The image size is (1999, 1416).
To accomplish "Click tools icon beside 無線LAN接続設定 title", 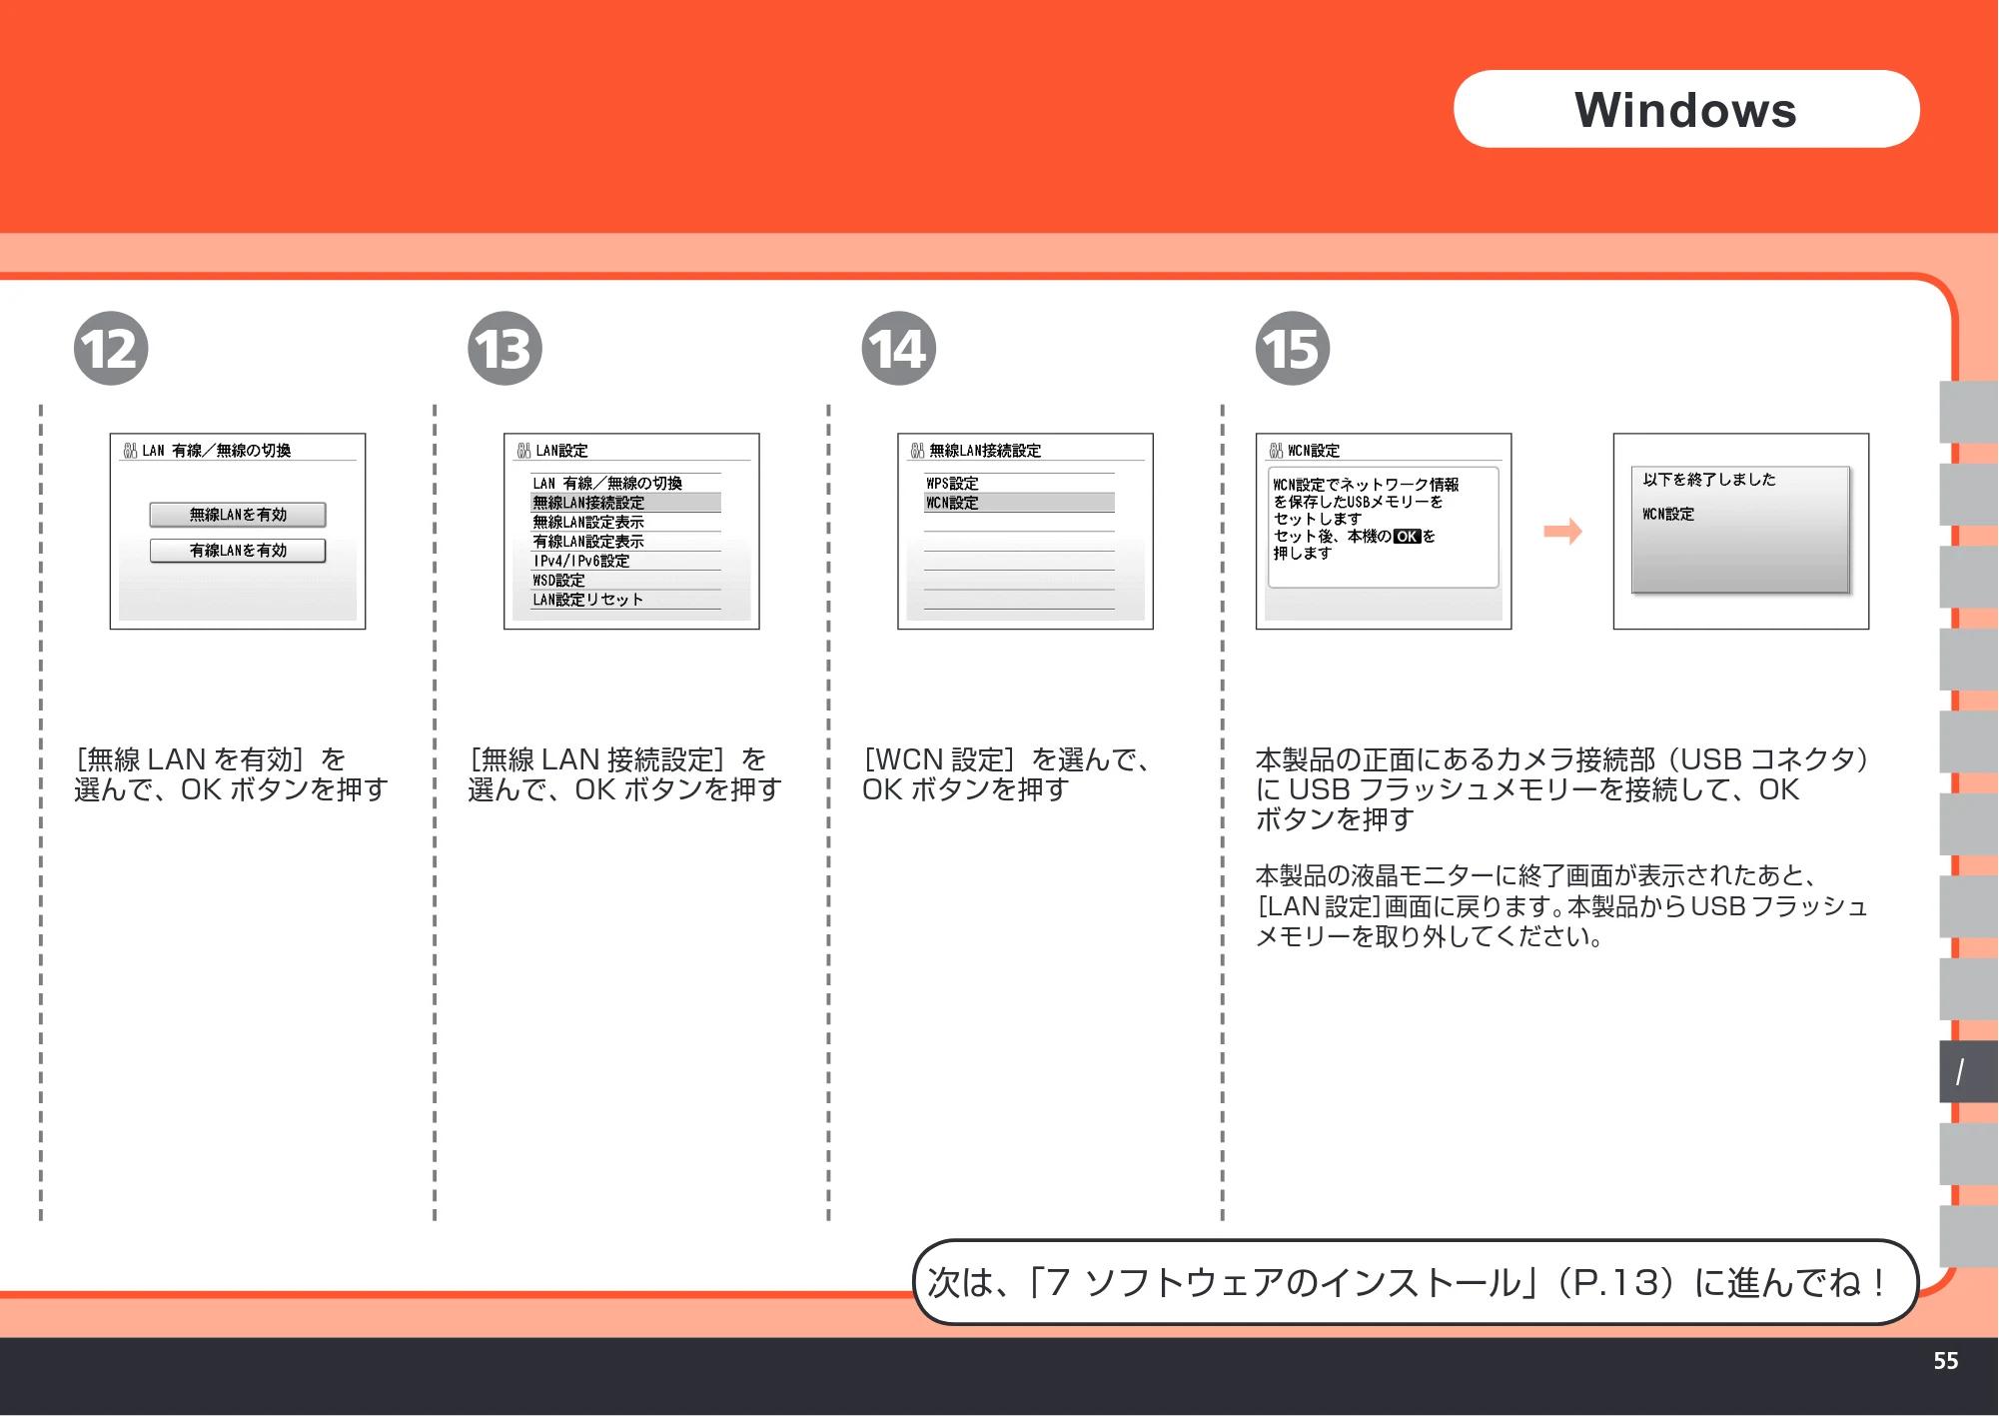I will pos(917,451).
